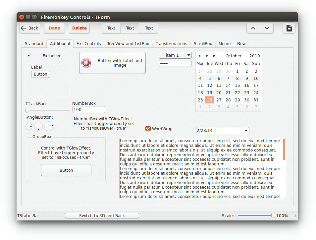Select day 10 in the calendar
Screen dimensions: 316x240
pyautogui.click(x=256, y=79)
